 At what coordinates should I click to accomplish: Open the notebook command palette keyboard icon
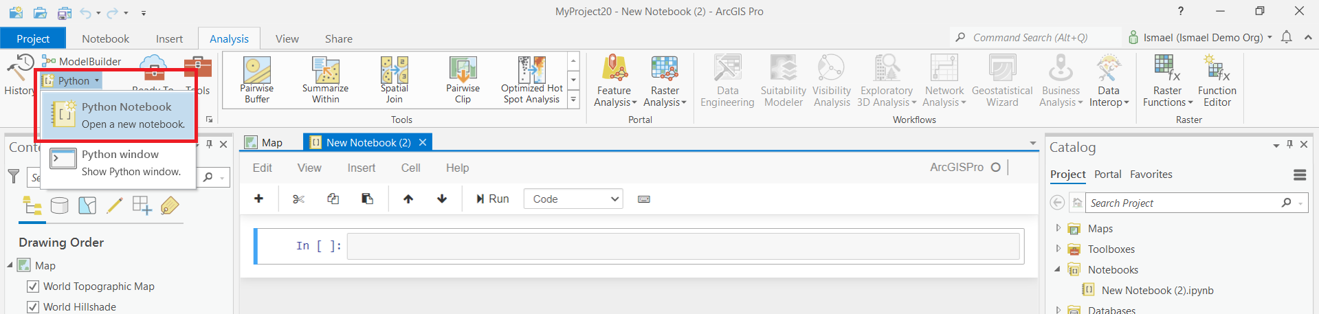coord(644,199)
